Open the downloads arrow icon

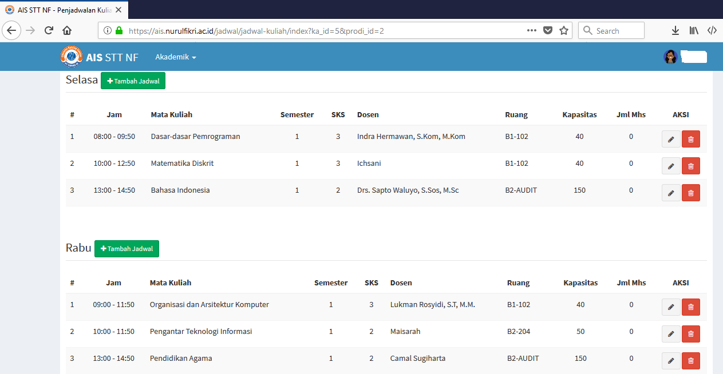click(x=675, y=31)
